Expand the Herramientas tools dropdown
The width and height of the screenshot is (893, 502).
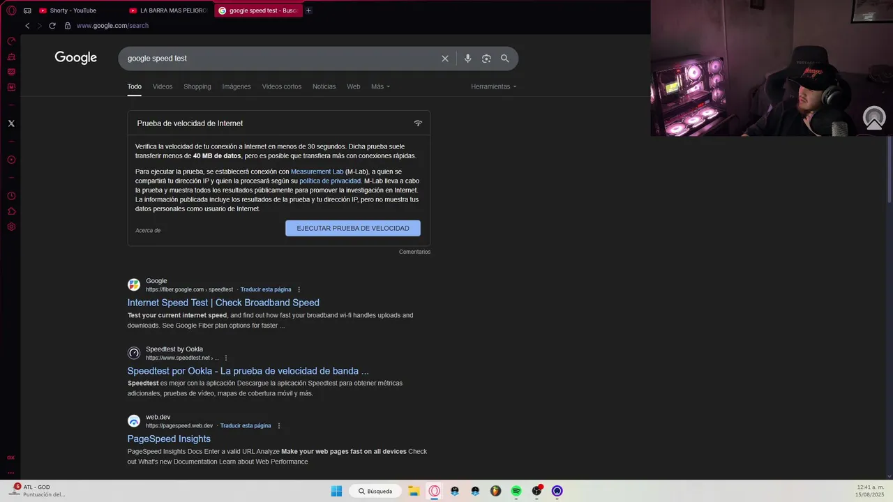tap(493, 86)
